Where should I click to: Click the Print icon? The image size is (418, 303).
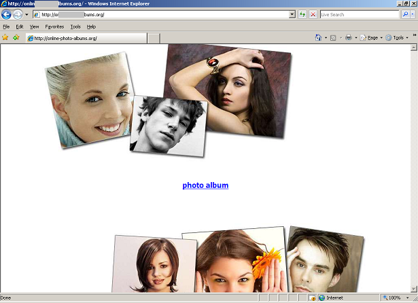coord(349,37)
